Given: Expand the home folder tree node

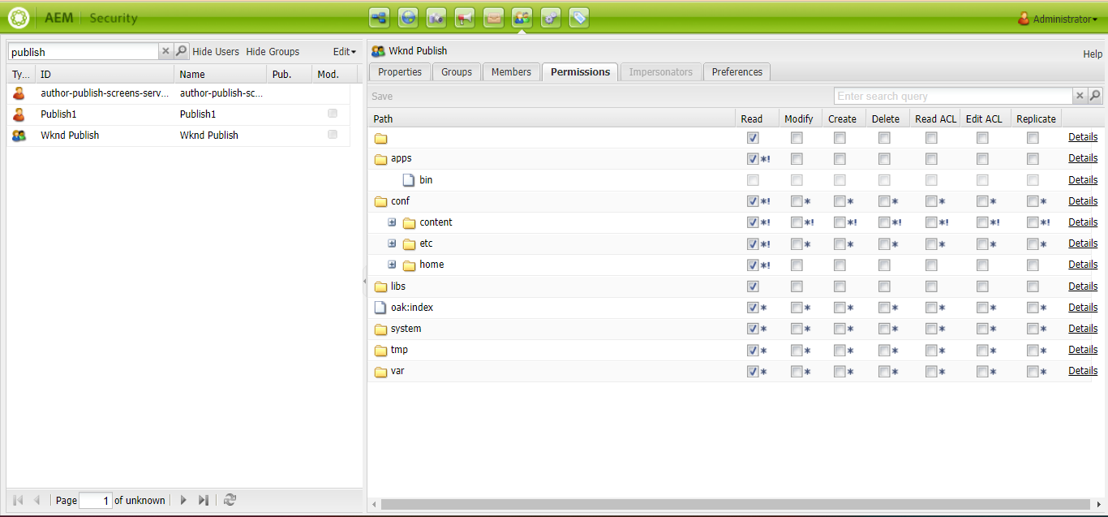Looking at the screenshot, I should click(x=393, y=265).
